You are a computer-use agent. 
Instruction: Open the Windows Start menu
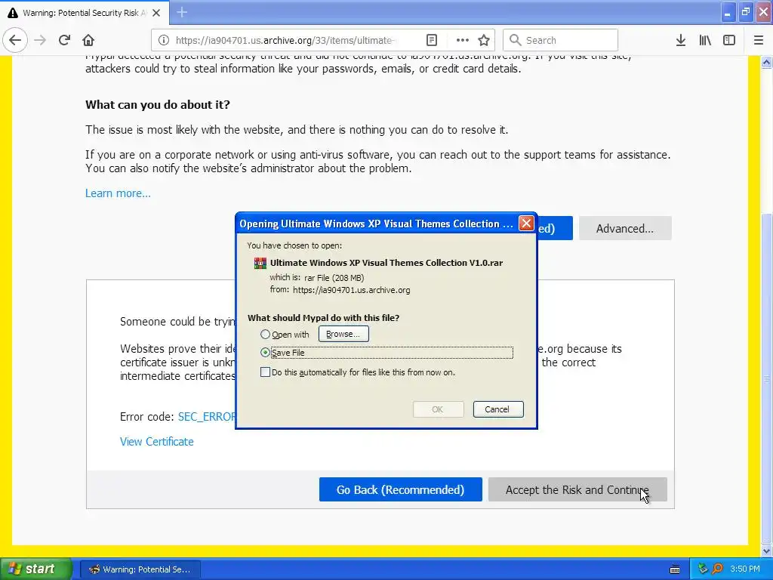point(36,569)
